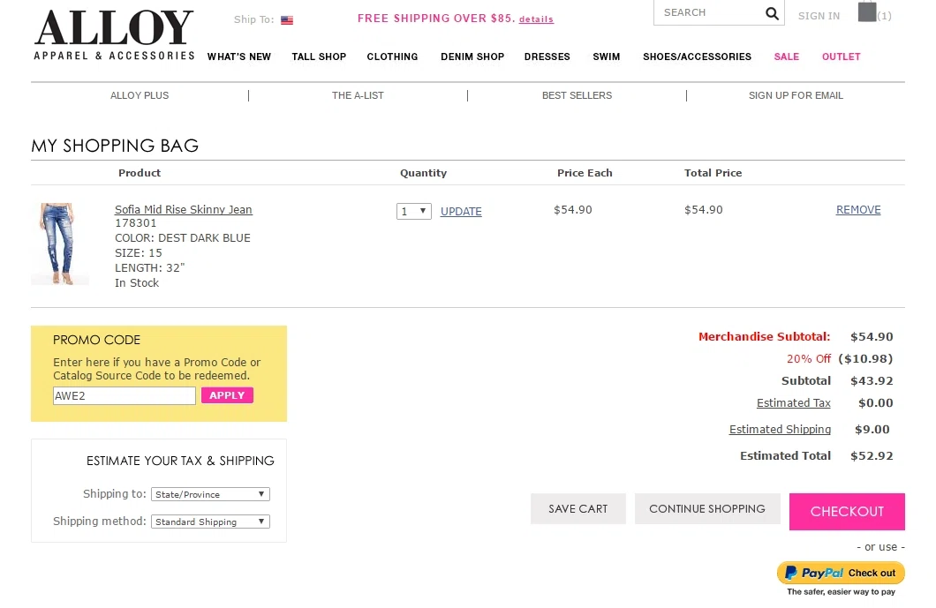Click MY SHOPPING BAG heading

click(x=115, y=146)
